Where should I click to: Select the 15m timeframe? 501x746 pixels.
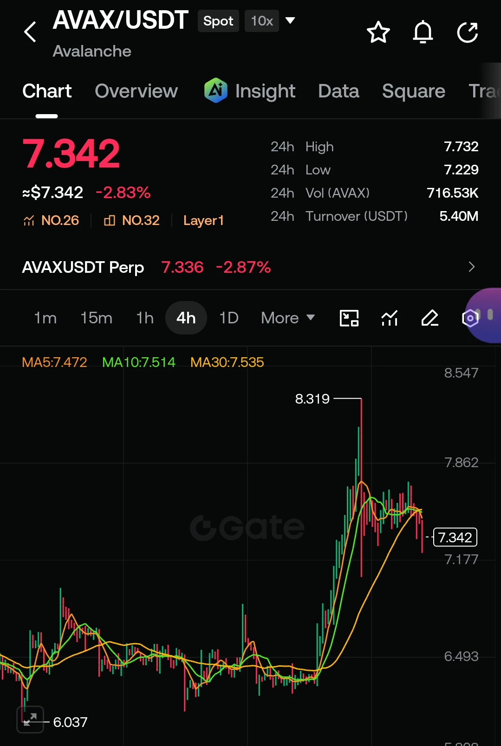(97, 318)
